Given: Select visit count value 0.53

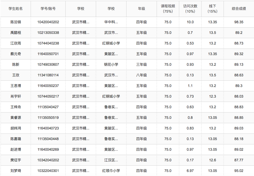Looking at the screenshot, I should pyautogui.click(x=190, y=43).
